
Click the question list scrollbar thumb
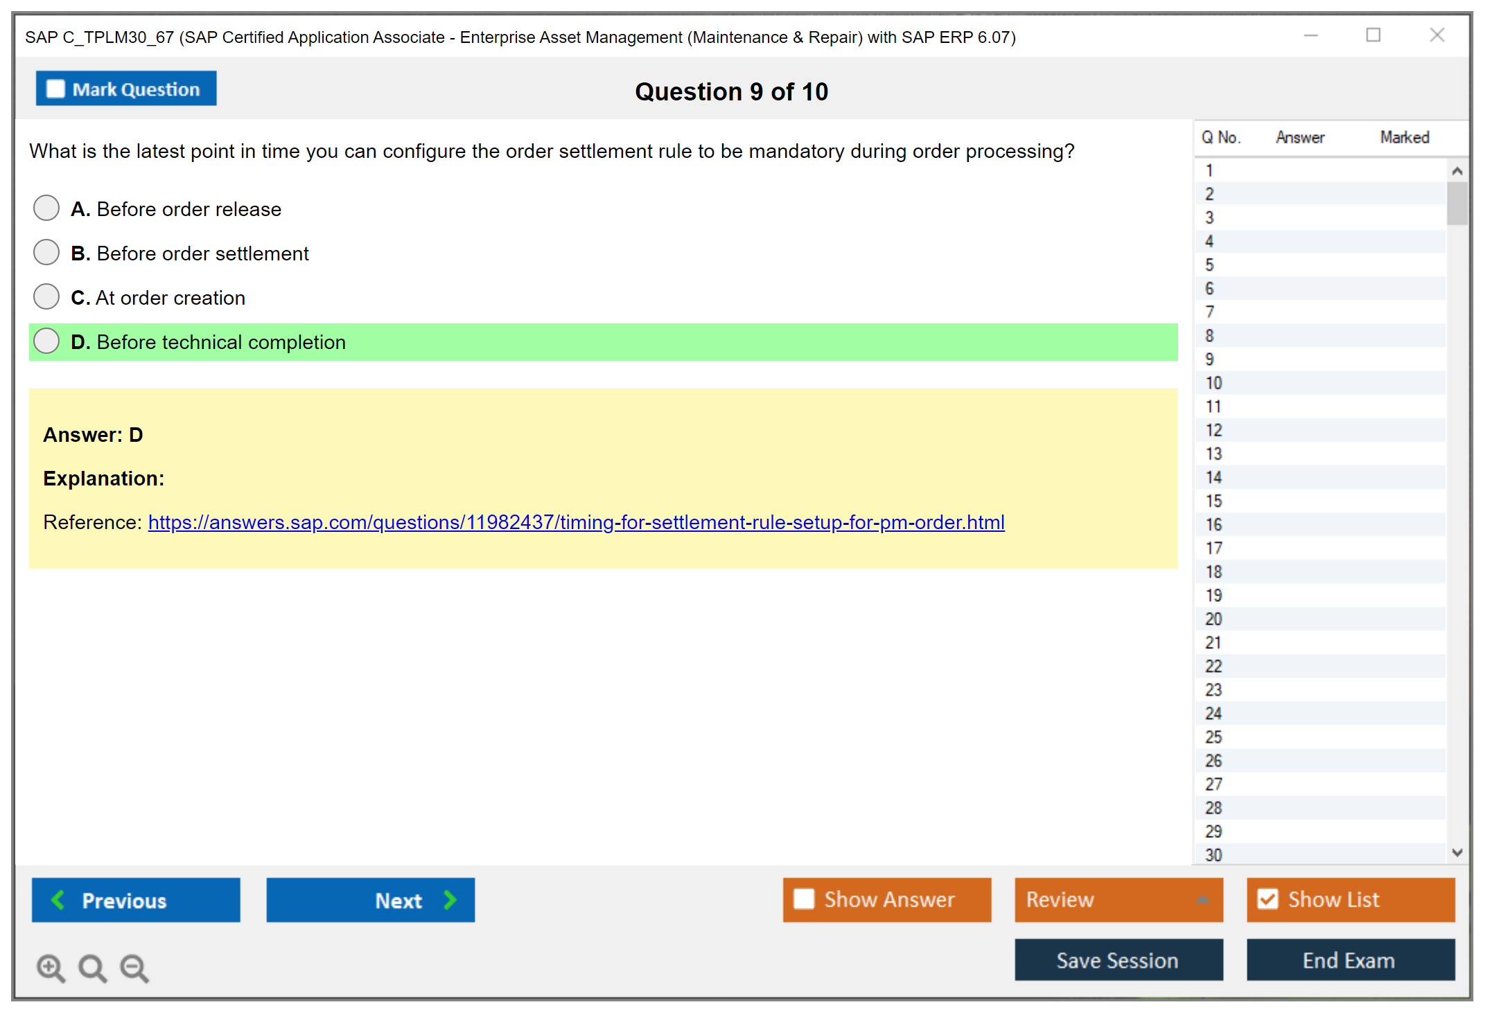[x=1457, y=203]
